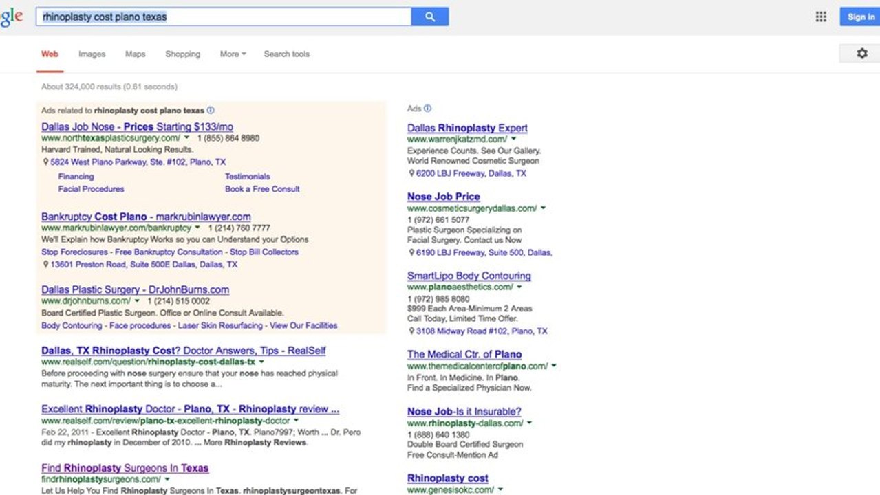Open SmartLipo Body Contouring ad
This screenshot has width=880, height=495.
[x=469, y=276]
